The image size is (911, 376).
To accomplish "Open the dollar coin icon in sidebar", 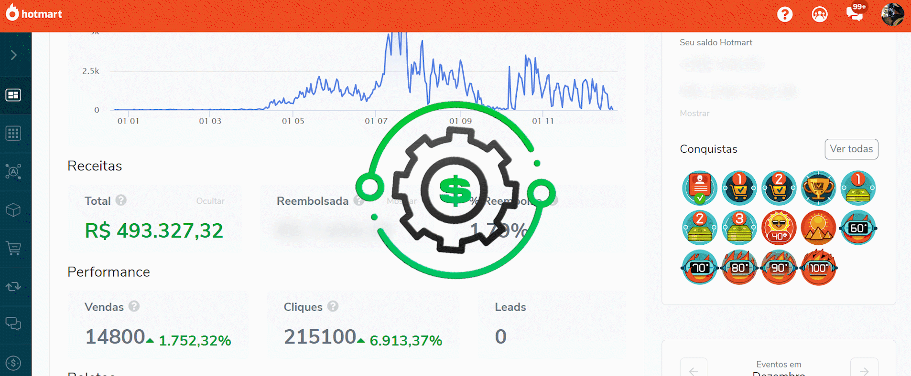I will pos(13,363).
